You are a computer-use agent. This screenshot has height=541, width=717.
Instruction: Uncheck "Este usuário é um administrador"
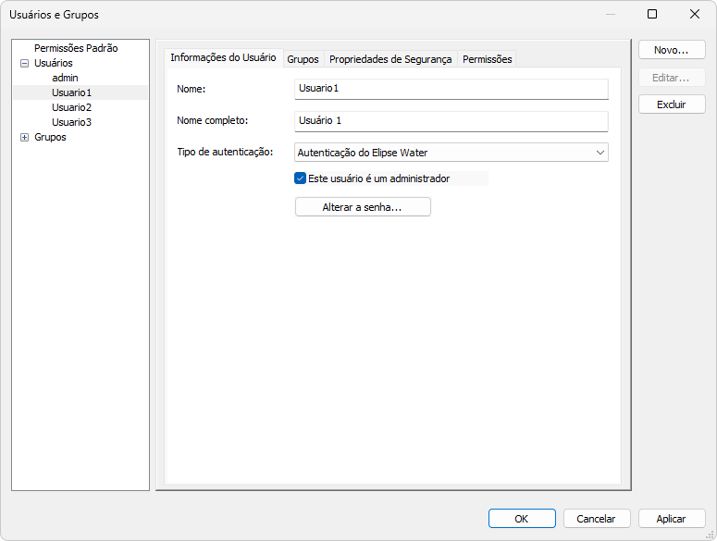coord(300,178)
